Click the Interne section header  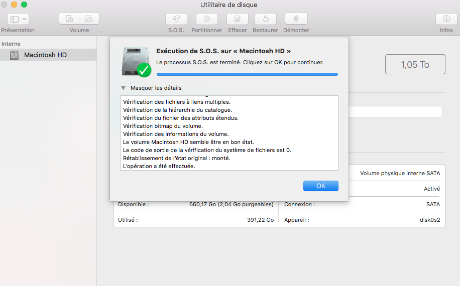[x=11, y=44]
